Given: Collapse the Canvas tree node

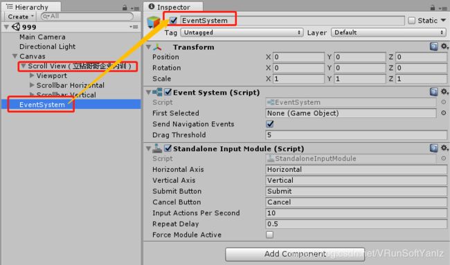Looking at the screenshot, I should [15, 56].
